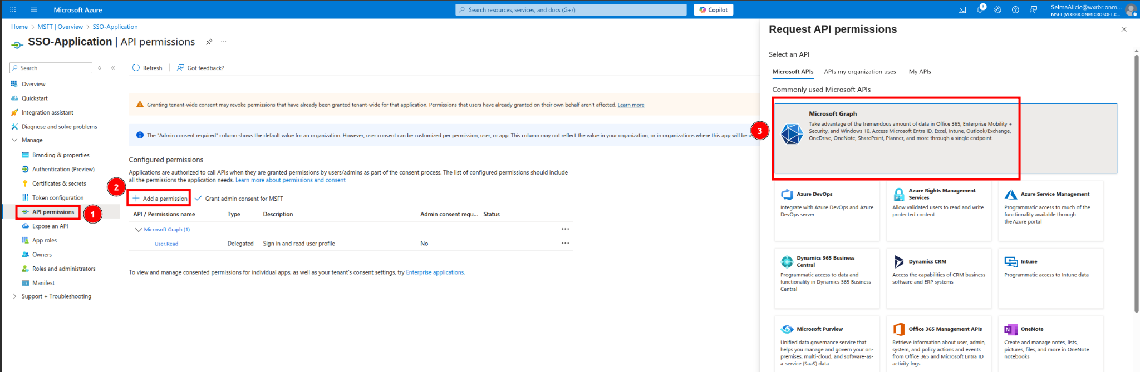Click the Copilot button
The image size is (1140, 372).
pyautogui.click(x=713, y=9)
